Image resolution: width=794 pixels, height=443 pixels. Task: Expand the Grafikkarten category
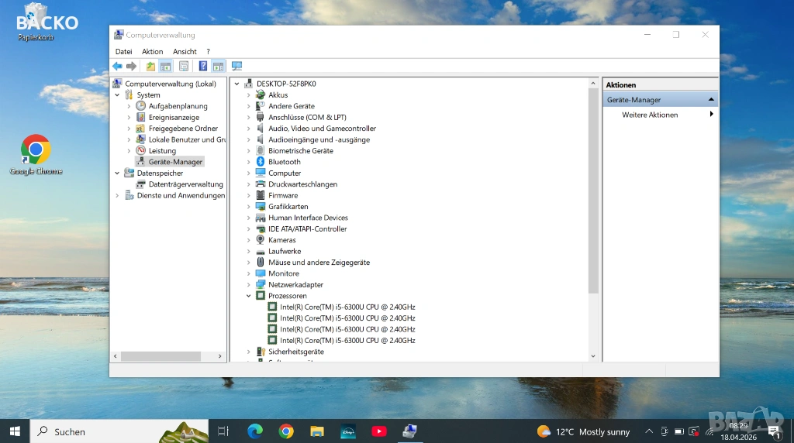[x=249, y=207]
